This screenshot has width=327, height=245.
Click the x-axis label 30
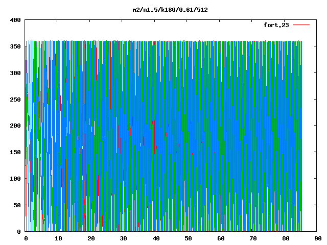coord(123,238)
